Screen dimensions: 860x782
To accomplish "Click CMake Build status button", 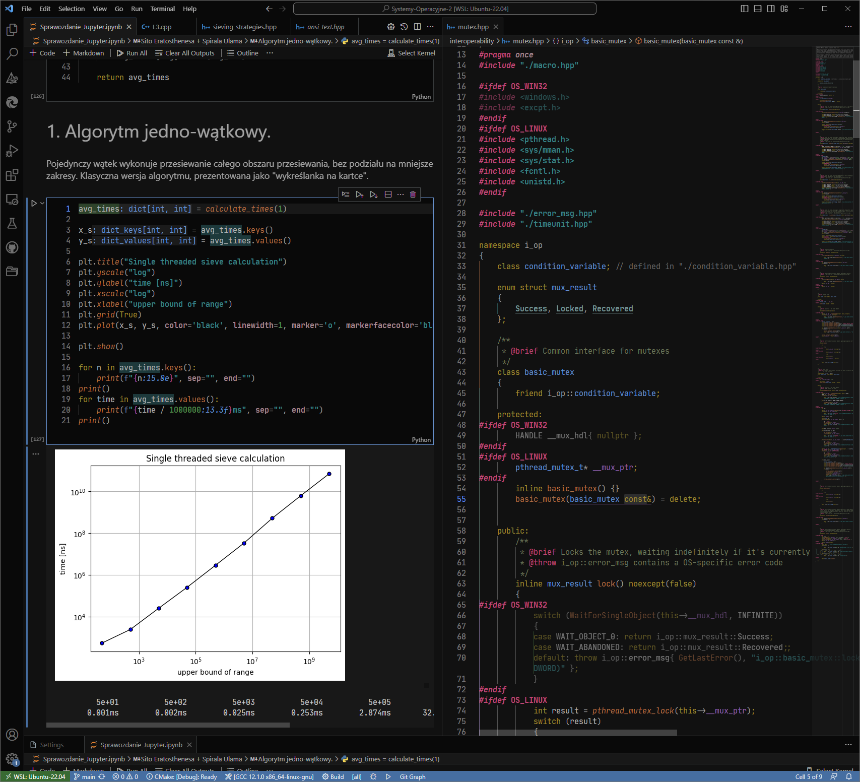I will click(x=333, y=776).
